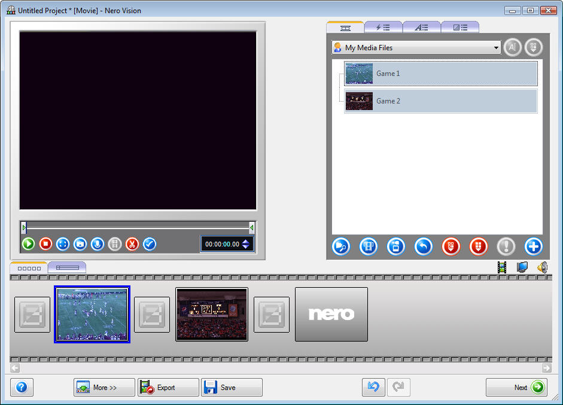Click the blue capture device icon
The image size is (563, 405).
pyautogui.click(x=396, y=246)
